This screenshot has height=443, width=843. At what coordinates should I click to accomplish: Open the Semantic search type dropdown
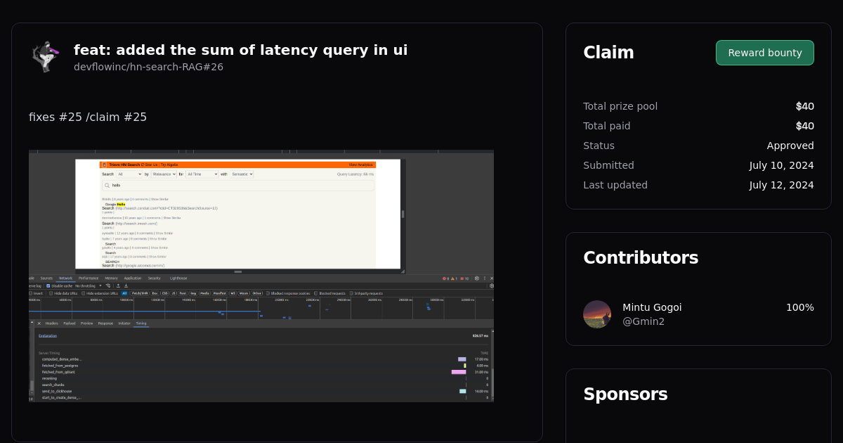tap(242, 173)
